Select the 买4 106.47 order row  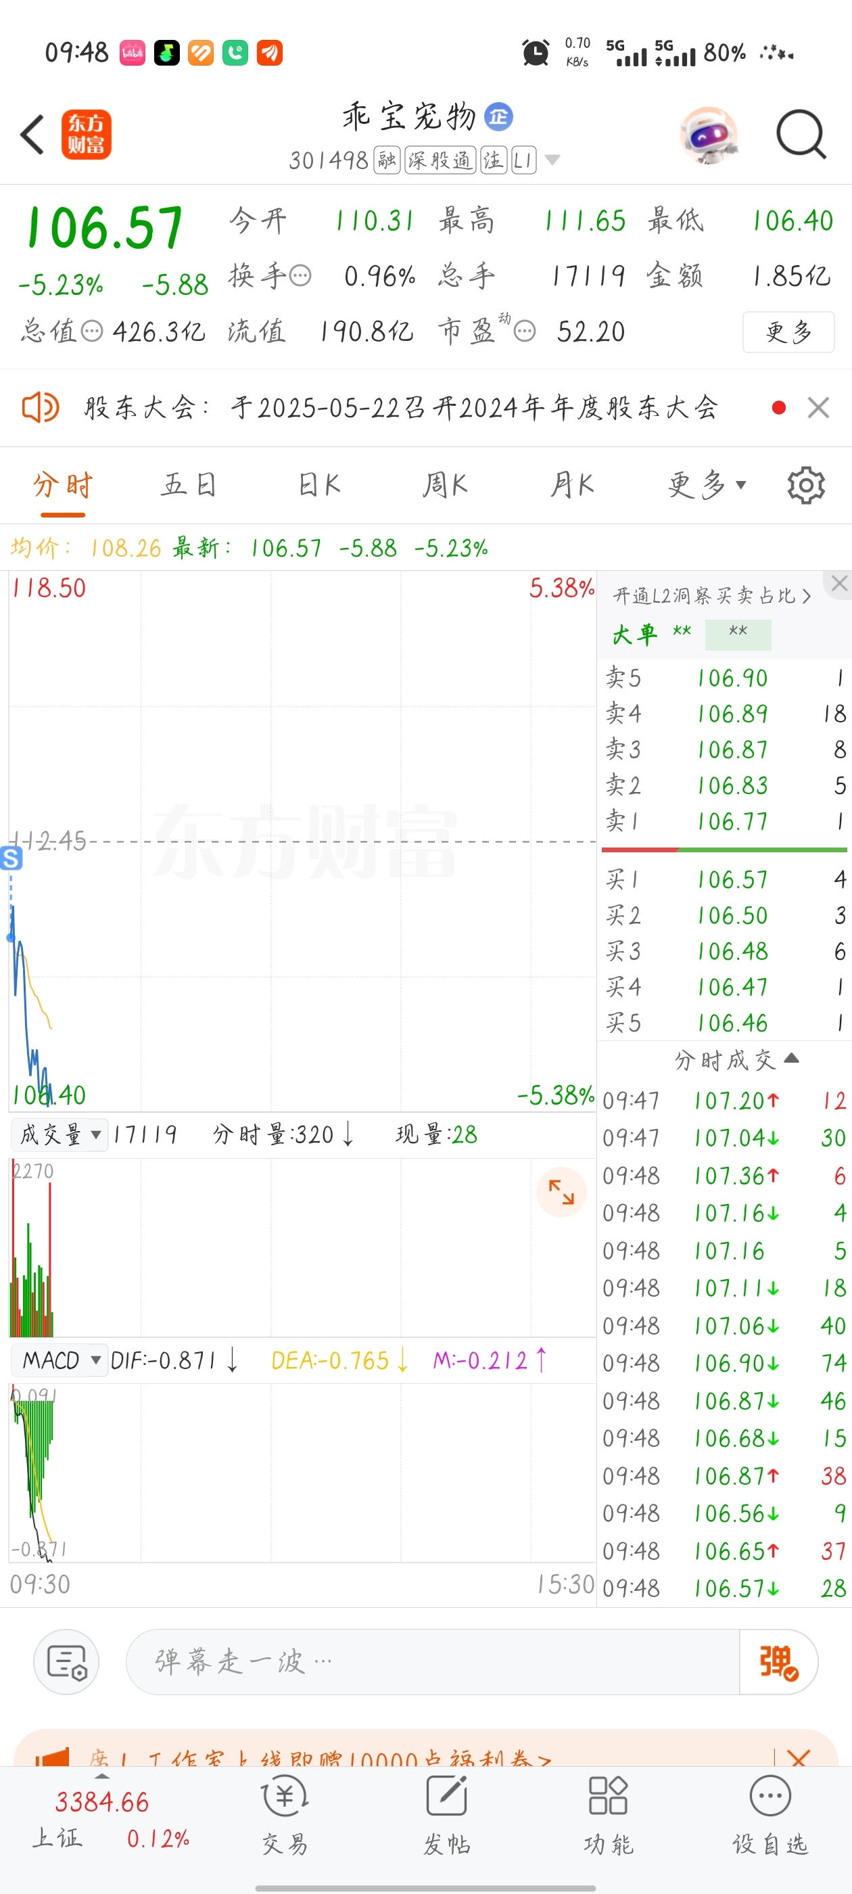(x=725, y=987)
